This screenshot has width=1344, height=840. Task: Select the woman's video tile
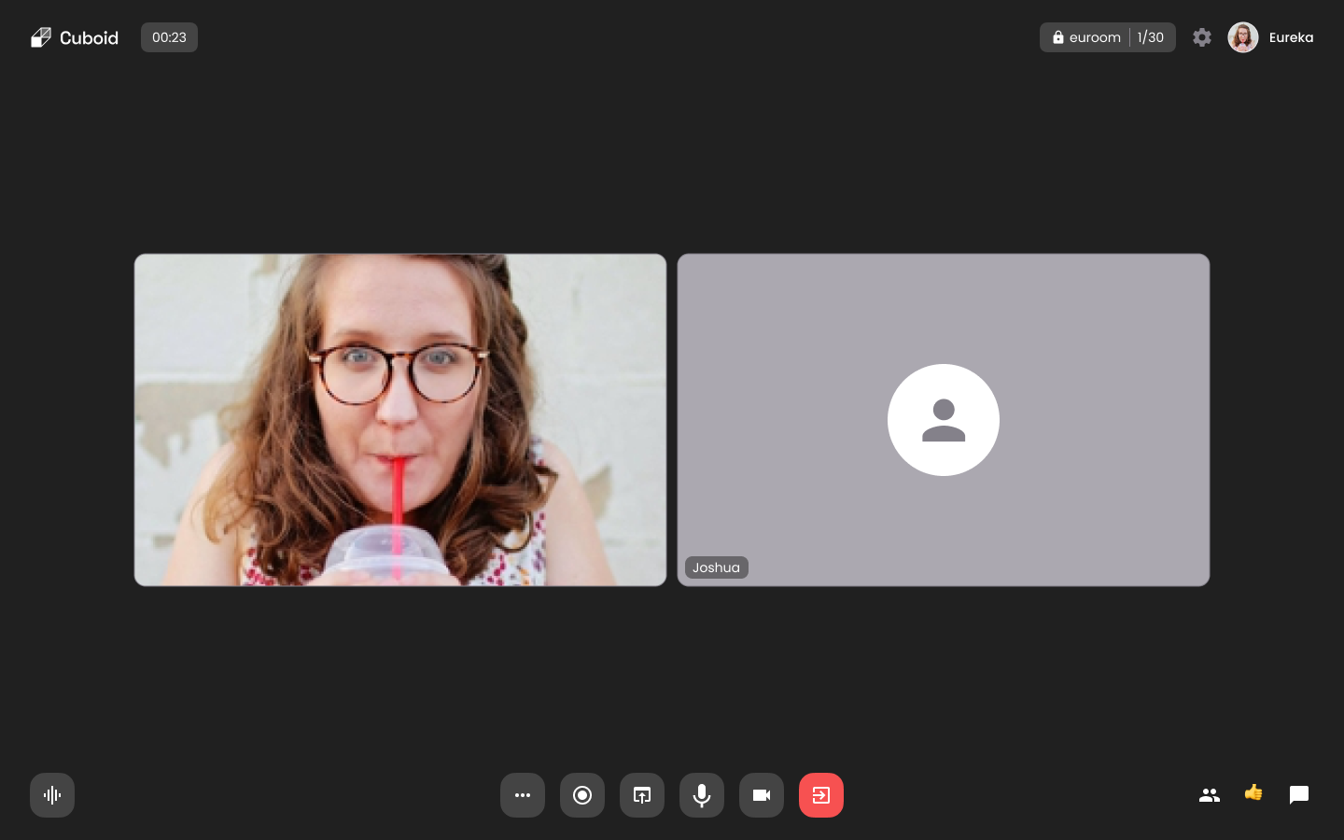point(400,420)
